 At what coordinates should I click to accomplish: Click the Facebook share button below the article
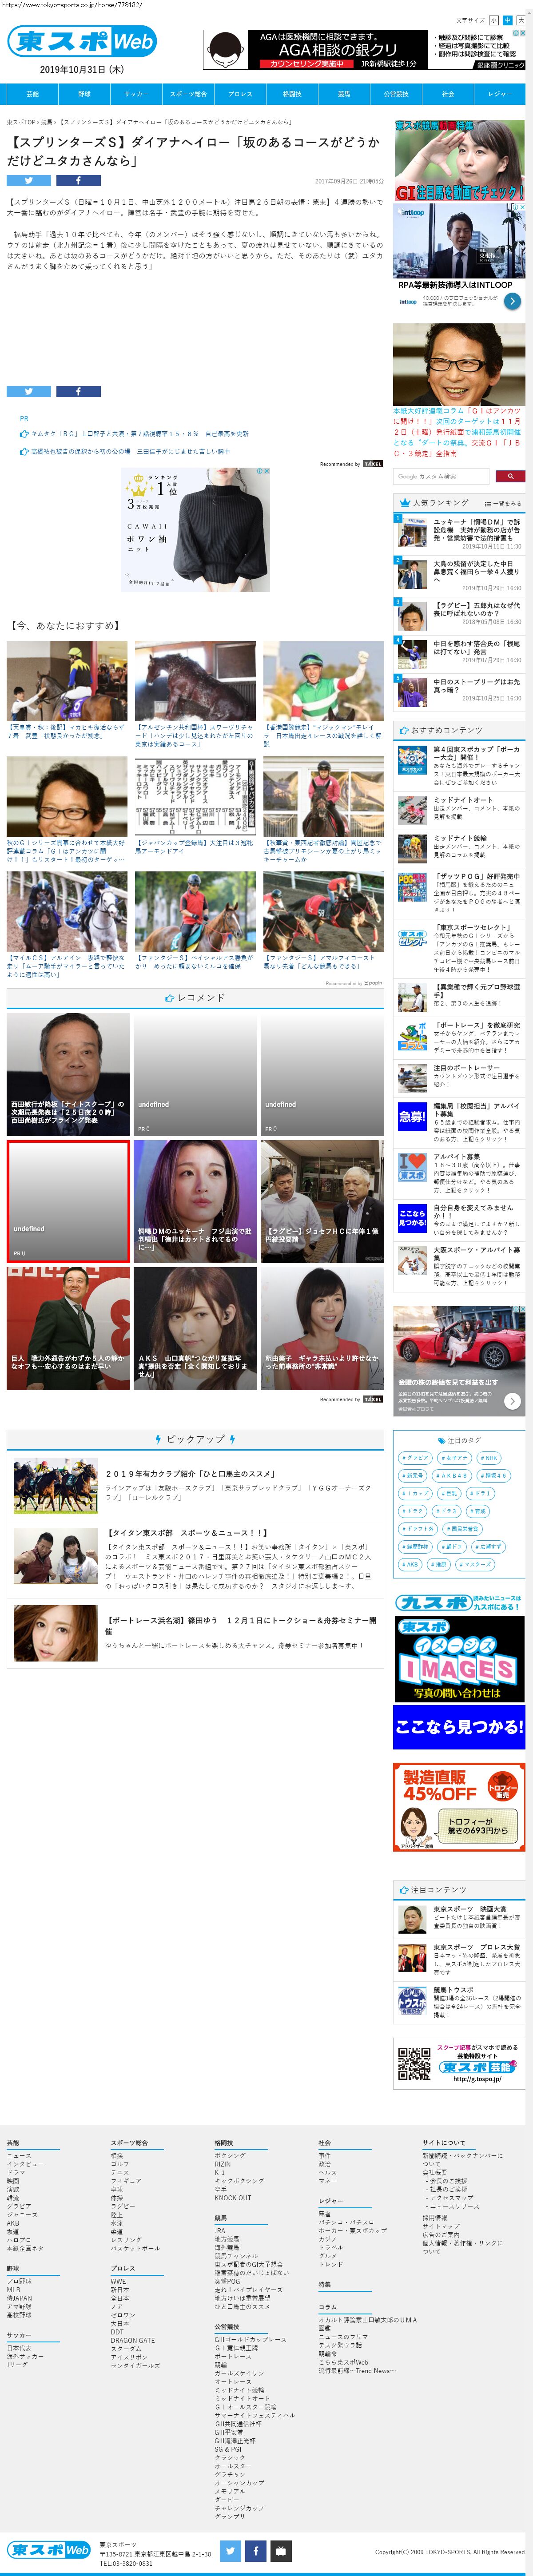[78, 392]
